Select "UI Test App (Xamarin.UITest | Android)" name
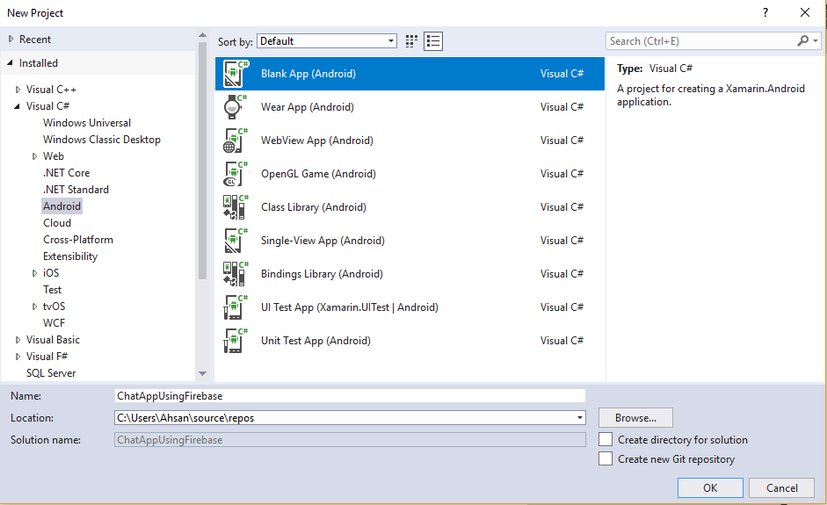Screen dimensions: 827x505 tap(350, 307)
